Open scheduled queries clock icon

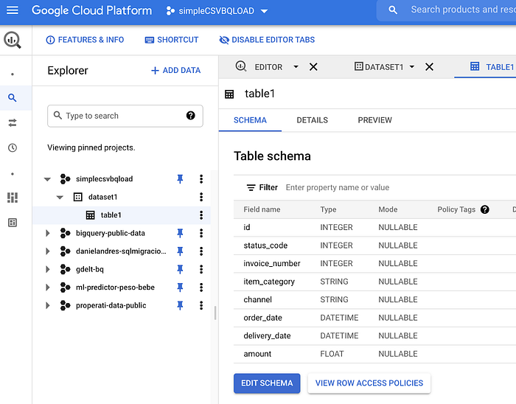tap(13, 147)
